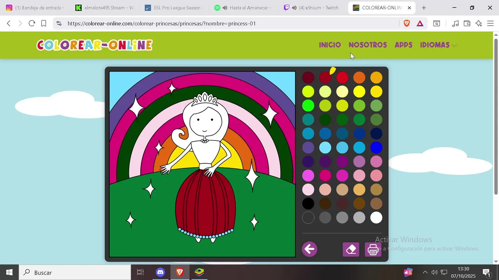Pick the magenta pink swatch in eighth row
Screen dimensions: 499x280
coord(325,175)
